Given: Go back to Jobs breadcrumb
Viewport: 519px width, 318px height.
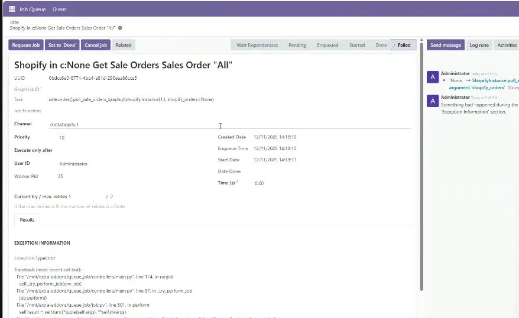Looking at the screenshot, I should click(14, 22).
